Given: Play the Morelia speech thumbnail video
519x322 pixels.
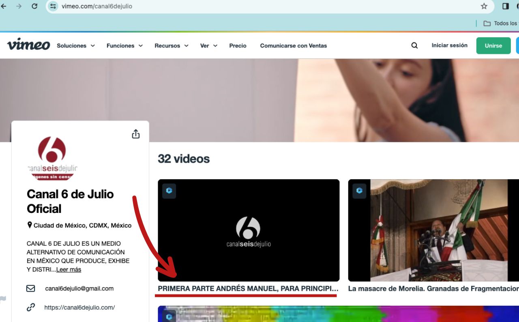Looking at the screenshot, I should coord(433,230).
